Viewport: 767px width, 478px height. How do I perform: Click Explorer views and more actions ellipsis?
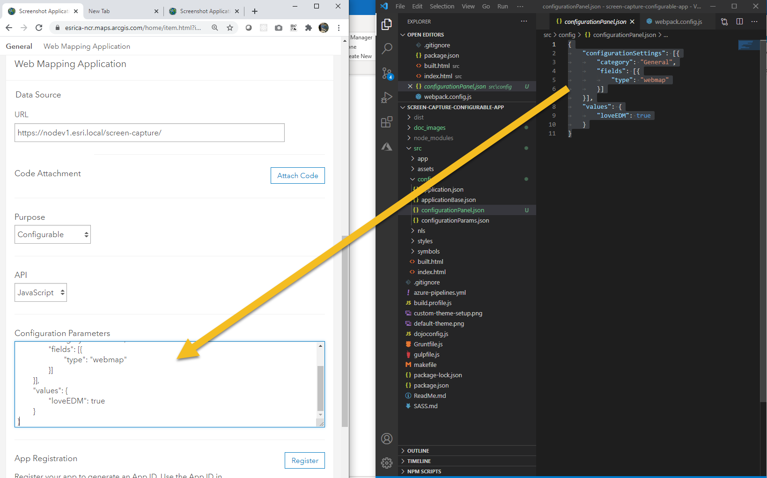(524, 21)
